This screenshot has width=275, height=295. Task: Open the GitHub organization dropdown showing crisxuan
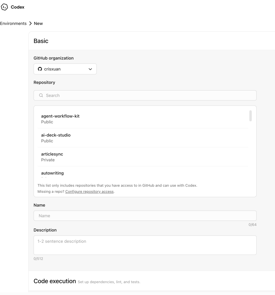[65, 69]
